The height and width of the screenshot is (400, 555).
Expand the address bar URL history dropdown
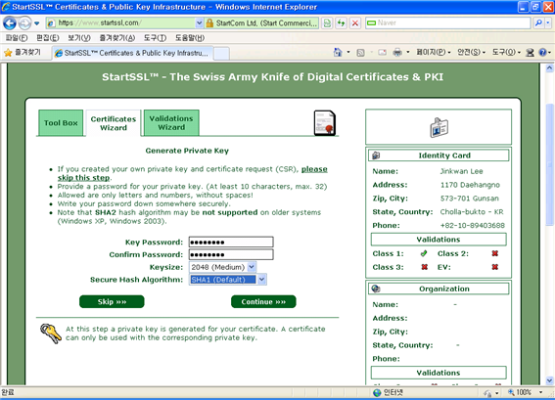click(199, 23)
